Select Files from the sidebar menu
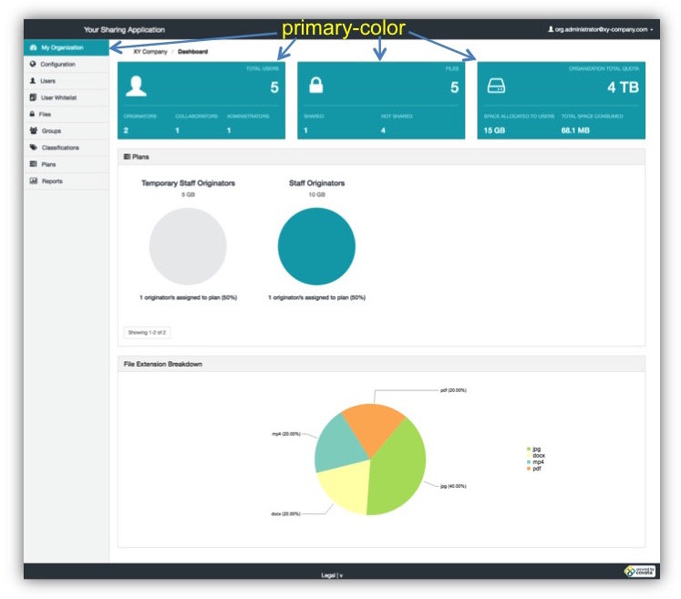The image size is (681, 599). click(45, 115)
